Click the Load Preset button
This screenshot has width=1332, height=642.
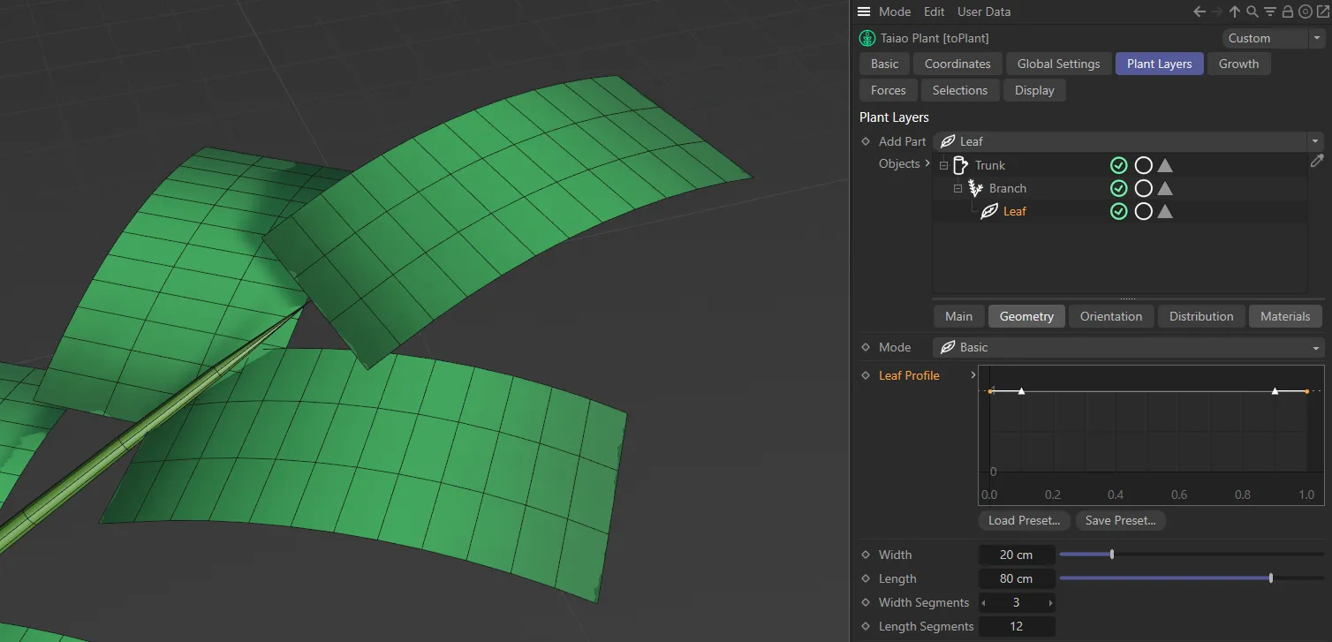[1024, 520]
